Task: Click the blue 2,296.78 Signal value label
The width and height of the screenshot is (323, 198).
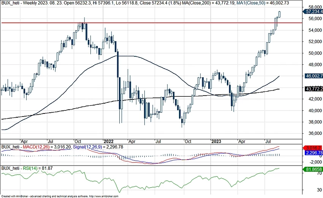Action: [313, 153]
